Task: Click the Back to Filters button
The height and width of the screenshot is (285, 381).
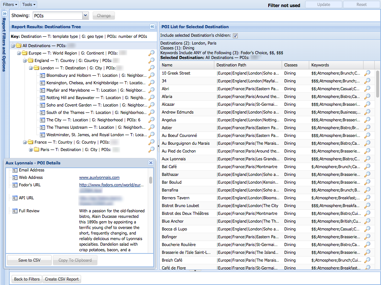Action: [27, 279]
